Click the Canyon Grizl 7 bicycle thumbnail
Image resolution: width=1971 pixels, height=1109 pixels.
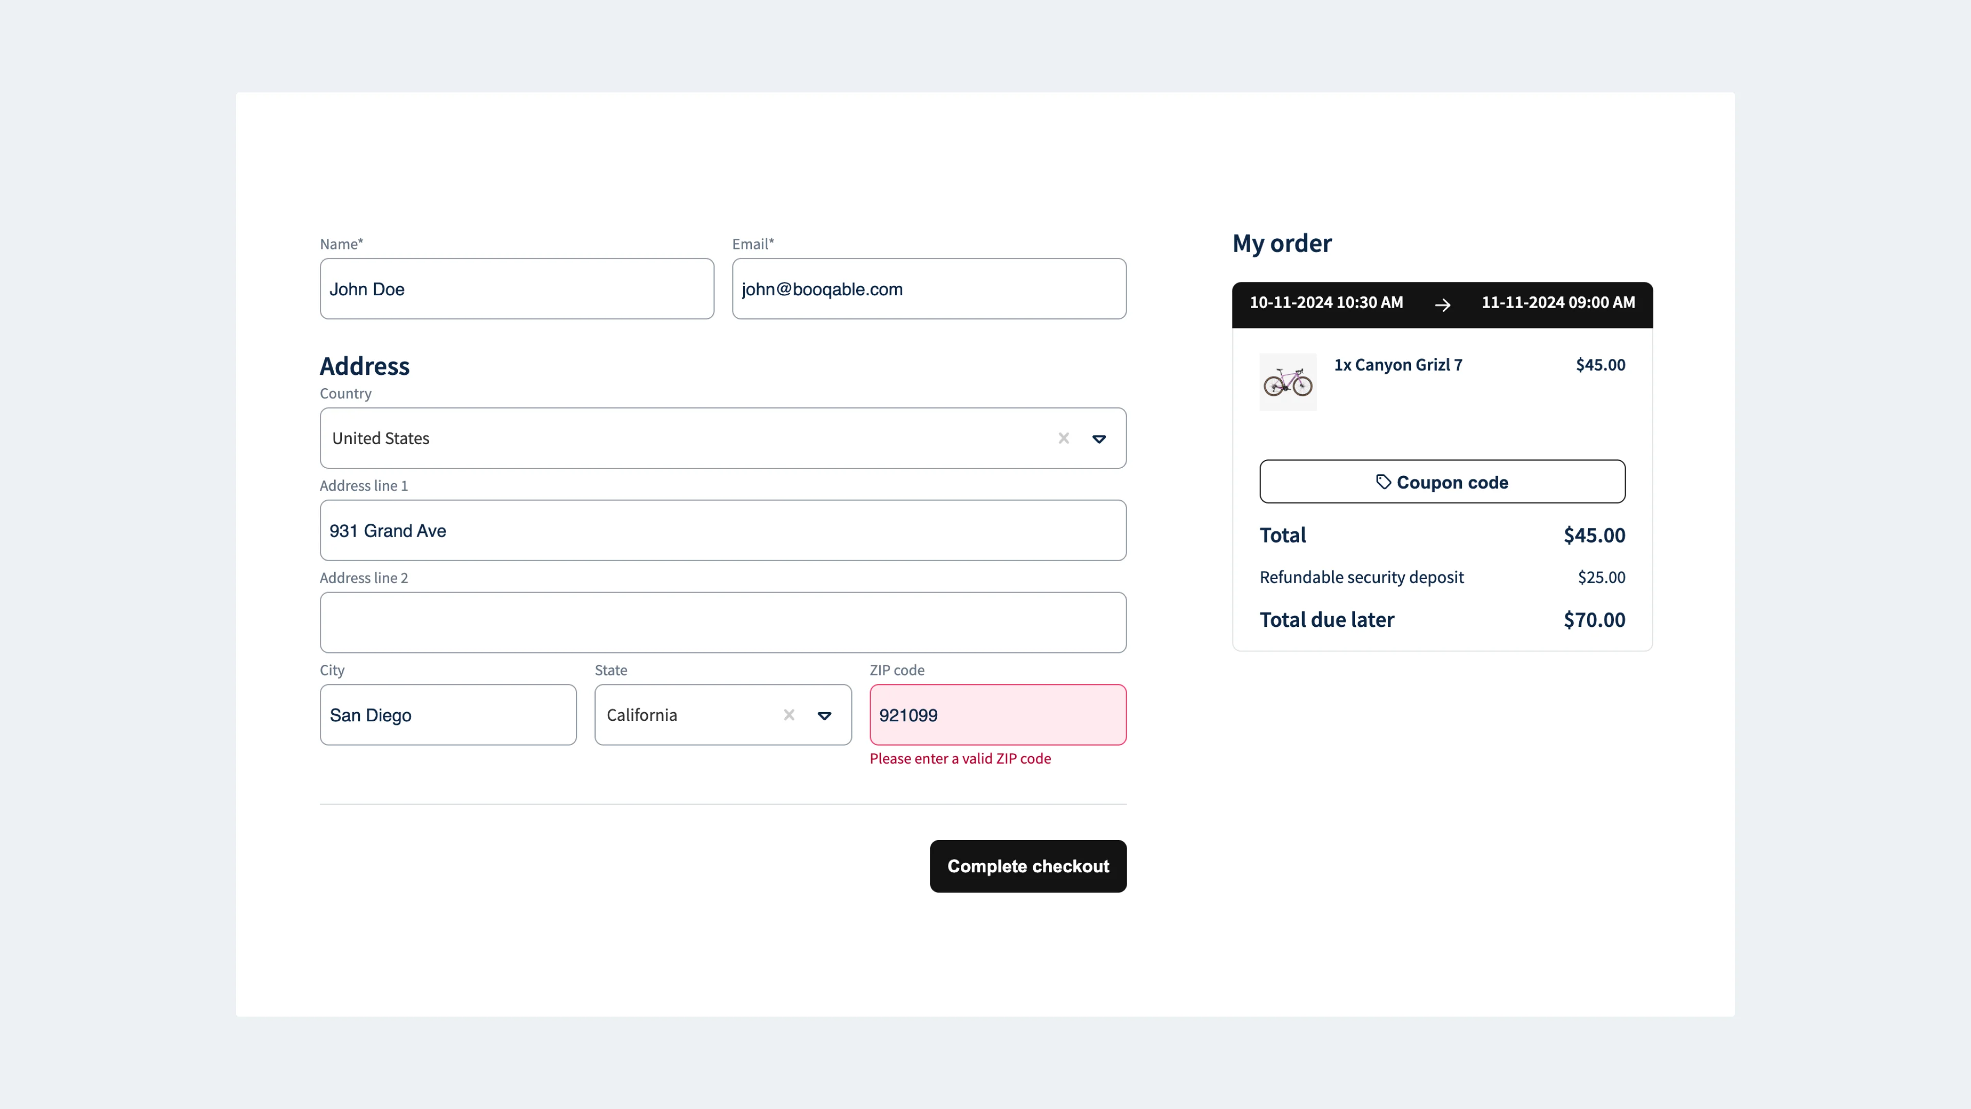pyautogui.click(x=1287, y=380)
